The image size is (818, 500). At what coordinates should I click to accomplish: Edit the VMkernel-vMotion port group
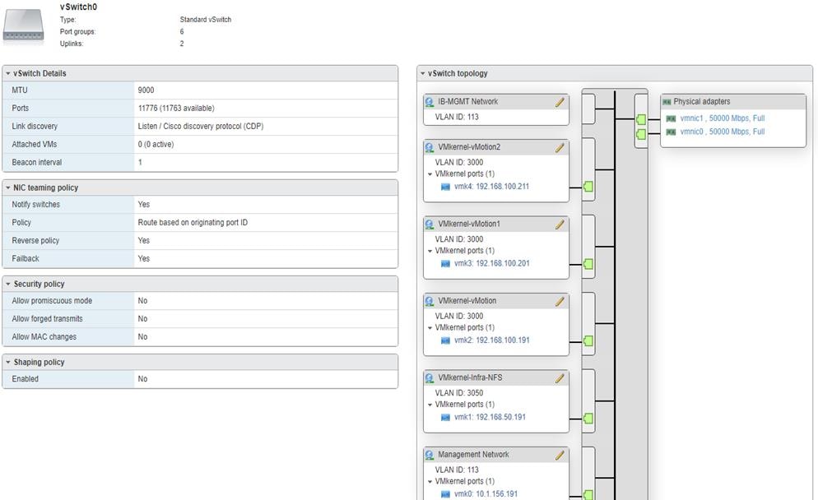pyautogui.click(x=560, y=299)
